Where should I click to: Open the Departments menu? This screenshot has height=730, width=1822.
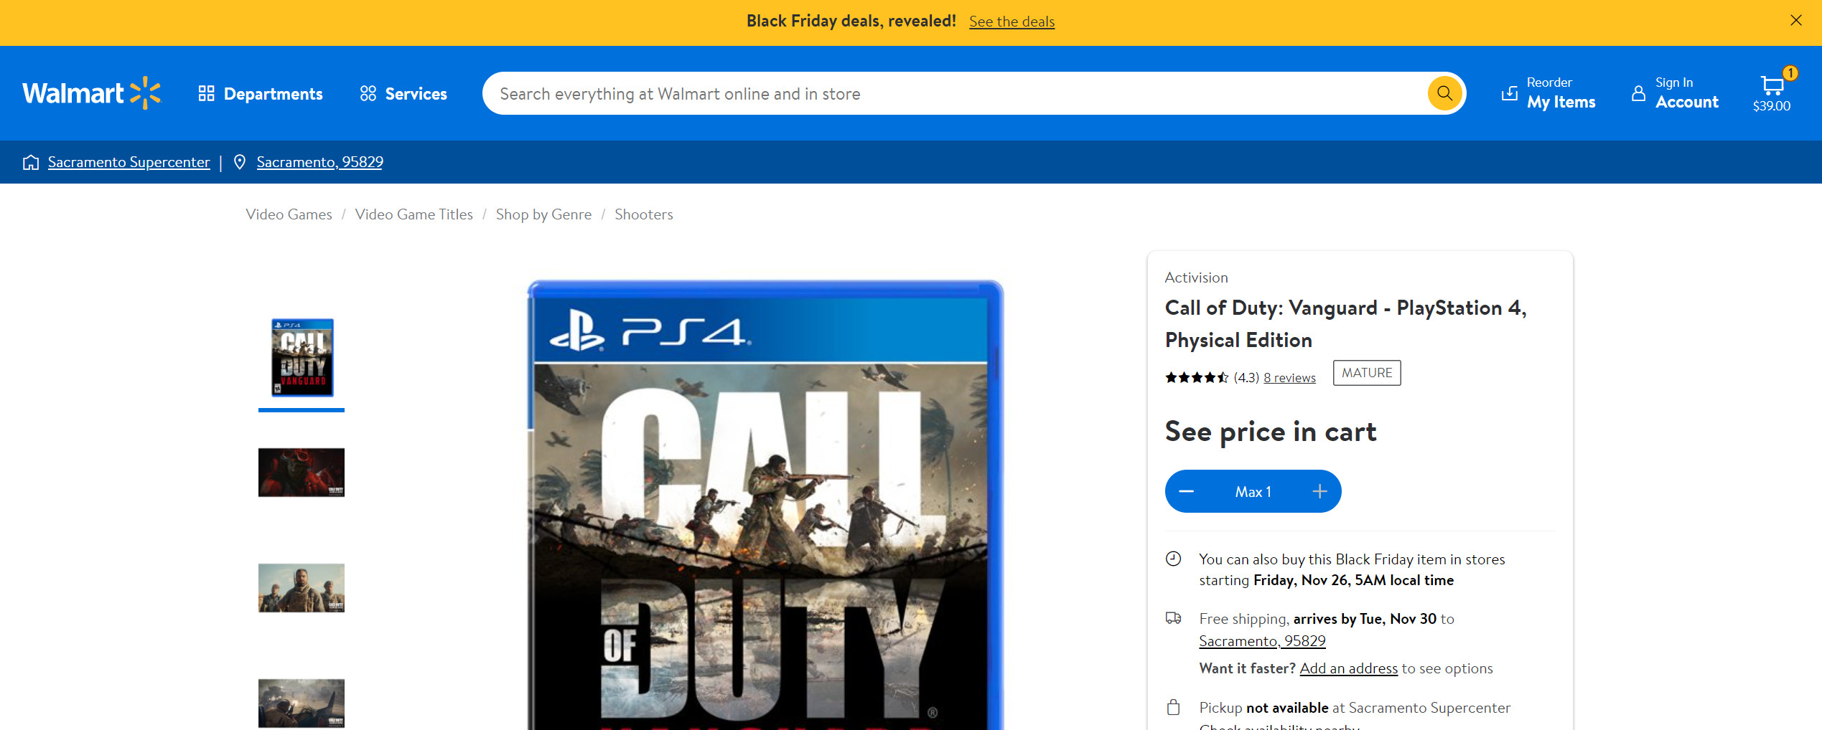point(261,94)
